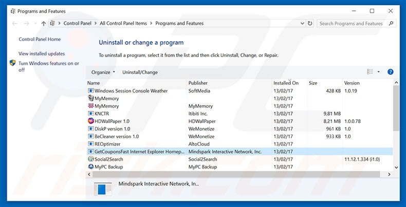
Task: Click the Social2Search program icon
Action: [x=90, y=159]
